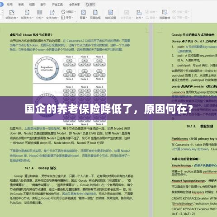
Task: Click the heading 16.1.5. 数据复制
Action: tap(200, 126)
